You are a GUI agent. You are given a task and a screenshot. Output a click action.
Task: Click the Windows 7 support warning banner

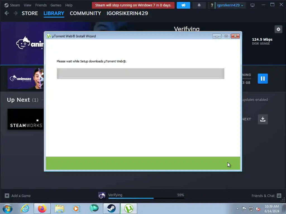click(x=133, y=5)
